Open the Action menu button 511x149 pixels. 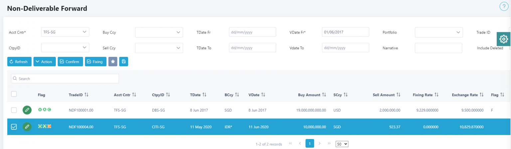(x=45, y=62)
